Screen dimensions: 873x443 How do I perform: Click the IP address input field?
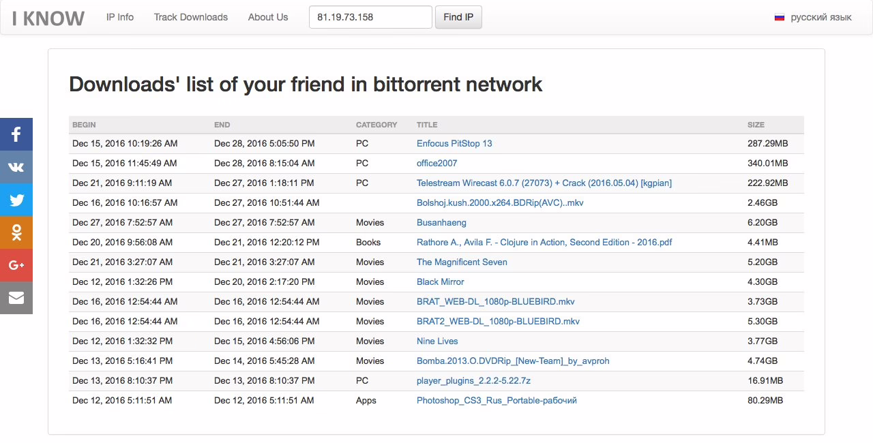[x=370, y=17]
